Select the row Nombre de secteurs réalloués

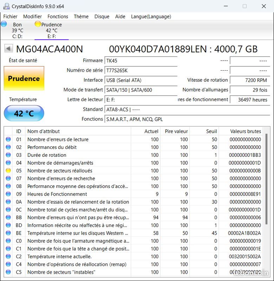tap(133, 171)
